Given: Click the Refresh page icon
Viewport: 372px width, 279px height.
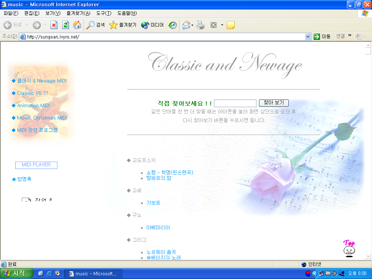Looking at the screenshot, I should 65,25.
